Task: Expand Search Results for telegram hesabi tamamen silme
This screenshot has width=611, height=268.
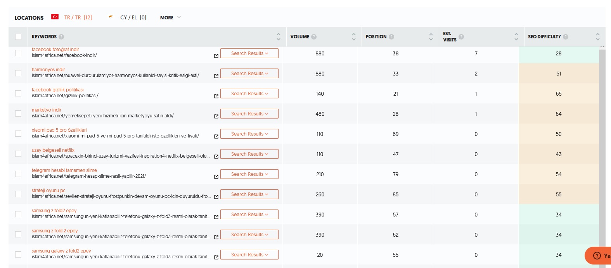Action: (249, 174)
